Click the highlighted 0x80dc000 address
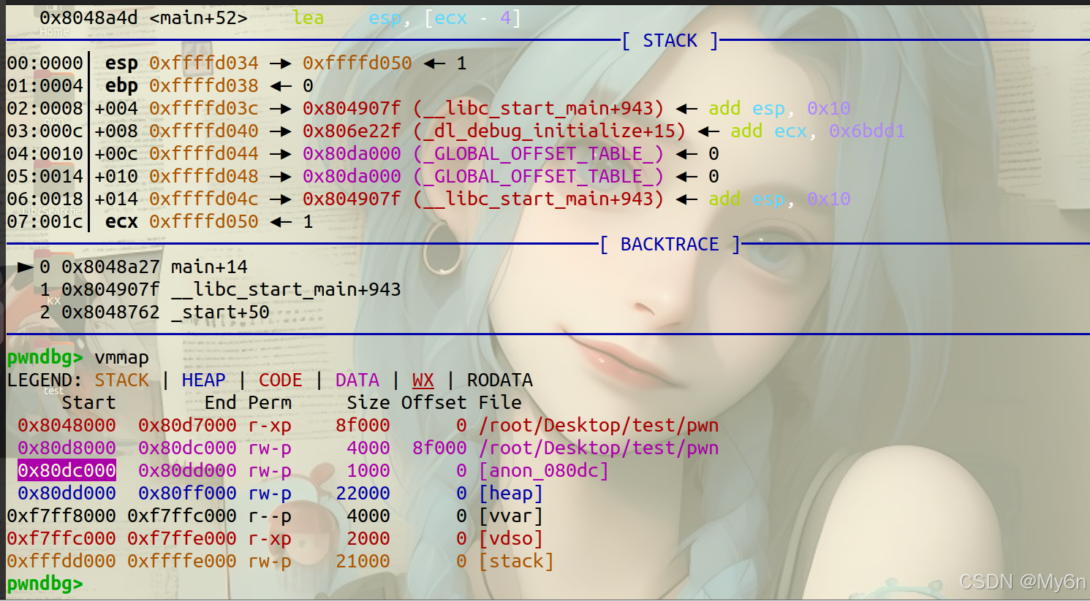Screen dimensions: 1090x601 tap(67, 471)
